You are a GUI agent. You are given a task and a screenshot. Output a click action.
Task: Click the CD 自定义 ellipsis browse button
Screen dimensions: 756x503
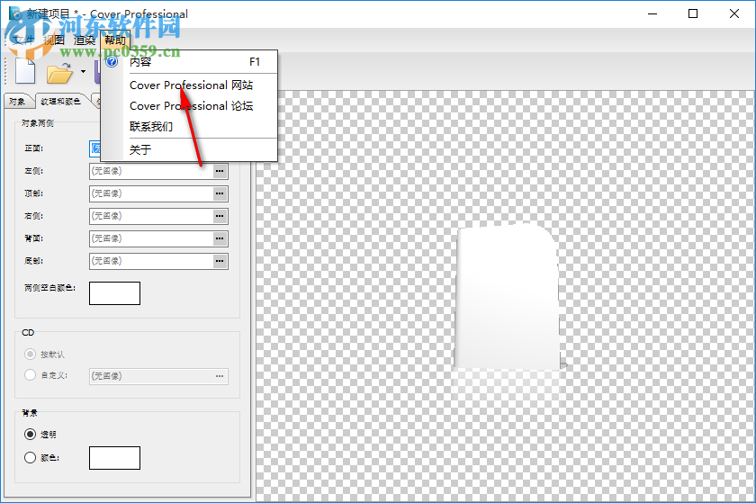220,376
